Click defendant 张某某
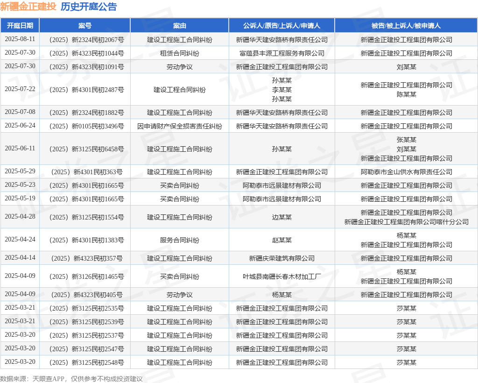 (x=407, y=140)
